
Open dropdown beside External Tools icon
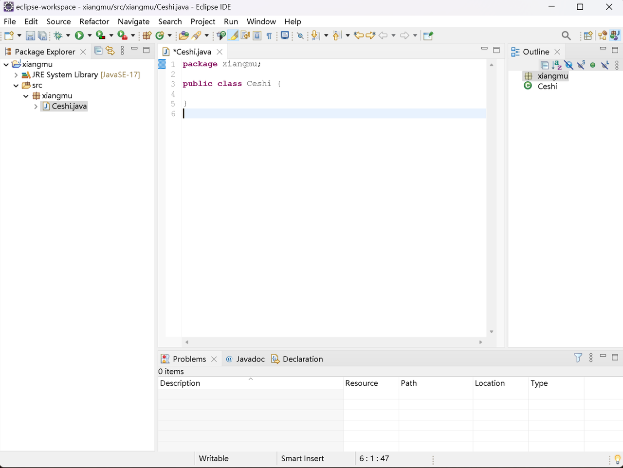133,36
